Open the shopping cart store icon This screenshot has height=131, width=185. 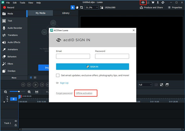153,2
